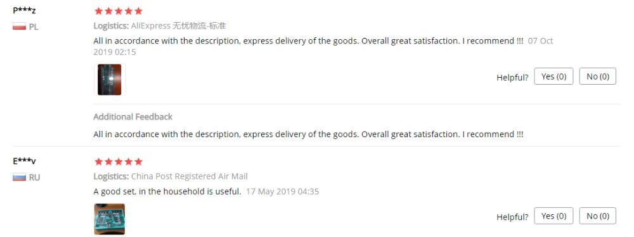Vote Yes (0) on the RU review
The height and width of the screenshot is (237, 634).
[x=553, y=216]
